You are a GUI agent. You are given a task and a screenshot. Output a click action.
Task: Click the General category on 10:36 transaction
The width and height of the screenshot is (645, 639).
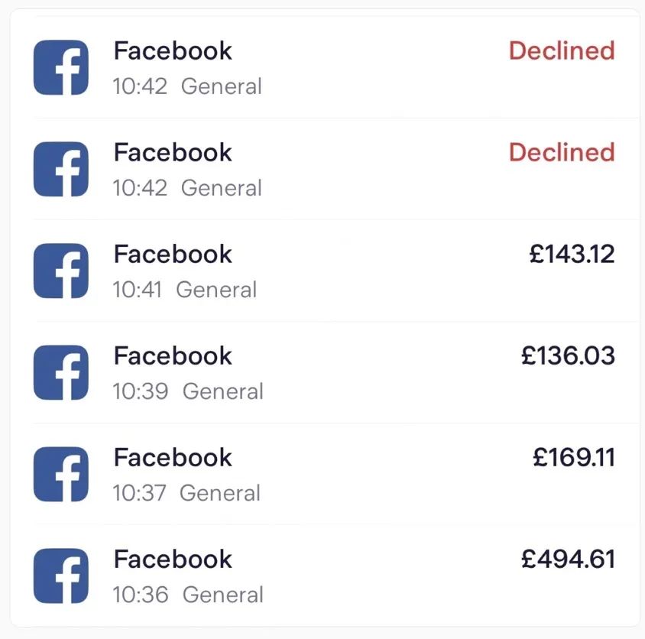coord(223,595)
